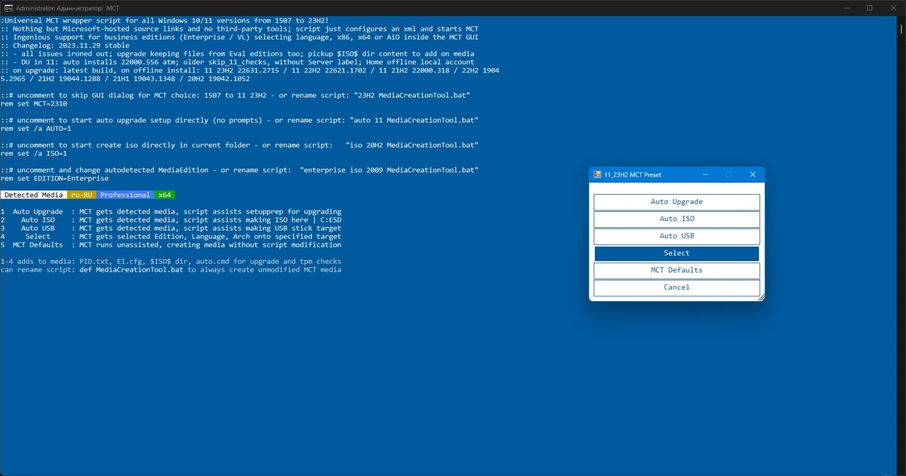Pick the Auto USB preset
This screenshot has width=906, height=476.
point(676,236)
